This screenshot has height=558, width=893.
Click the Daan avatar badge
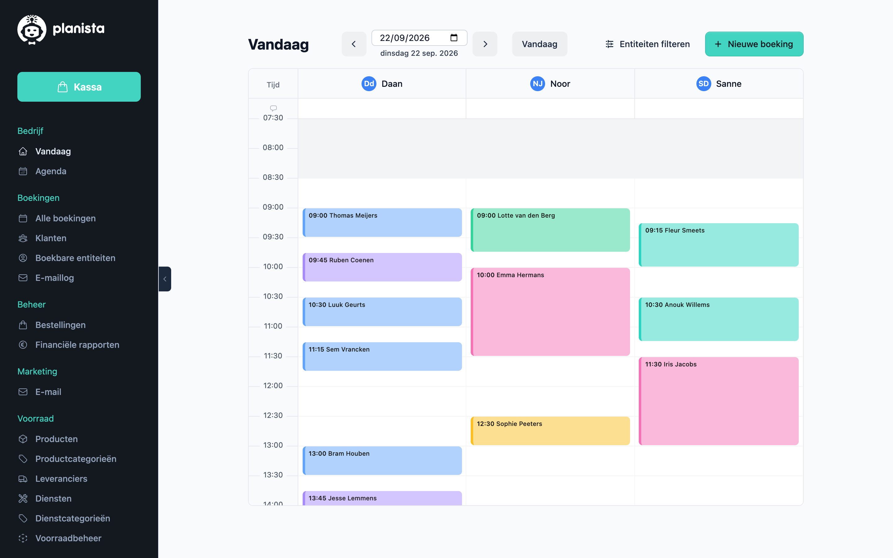(x=369, y=84)
